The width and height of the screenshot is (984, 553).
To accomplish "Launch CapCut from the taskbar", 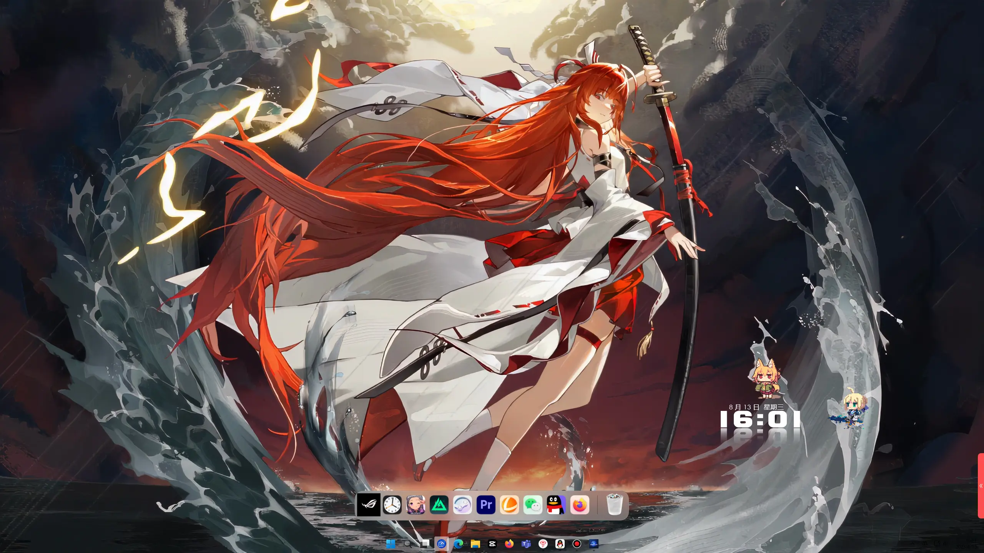I will (x=492, y=543).
